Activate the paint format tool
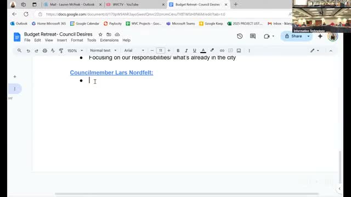This screenshot has width=351, height=197. 61,51
